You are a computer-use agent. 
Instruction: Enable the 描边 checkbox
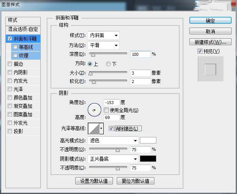click(x=10, y=64)
